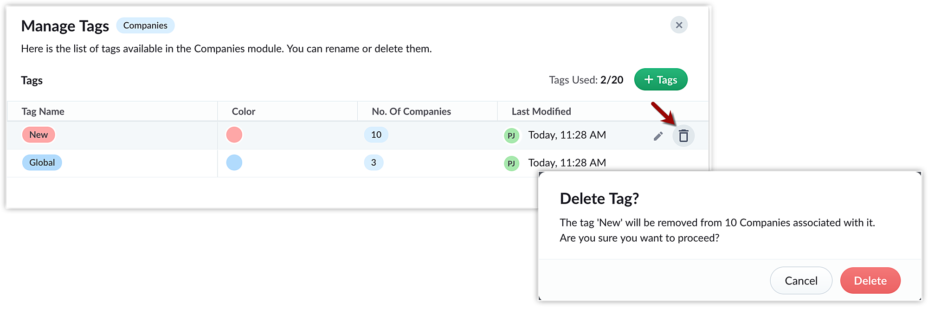The height and width of the screenshot is (309, 928).
Task: Click the green + Tags button
Action: point(661,79)
